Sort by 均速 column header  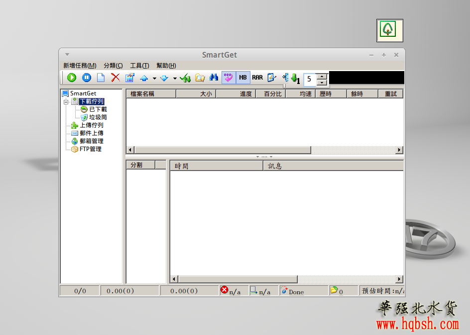301,94
